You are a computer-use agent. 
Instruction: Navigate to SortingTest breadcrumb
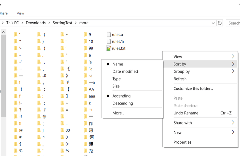[x=63, y=23]
